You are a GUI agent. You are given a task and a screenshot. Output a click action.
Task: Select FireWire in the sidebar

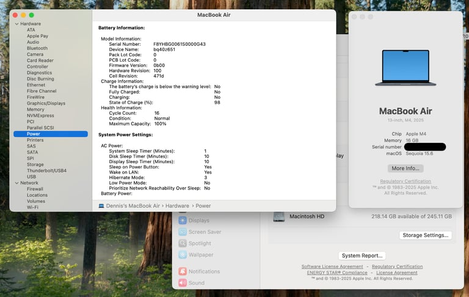(35, 97)
